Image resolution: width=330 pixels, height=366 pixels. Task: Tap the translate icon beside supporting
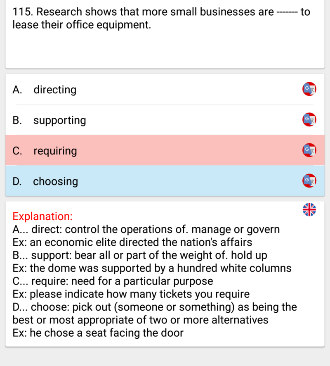point(309,119)
